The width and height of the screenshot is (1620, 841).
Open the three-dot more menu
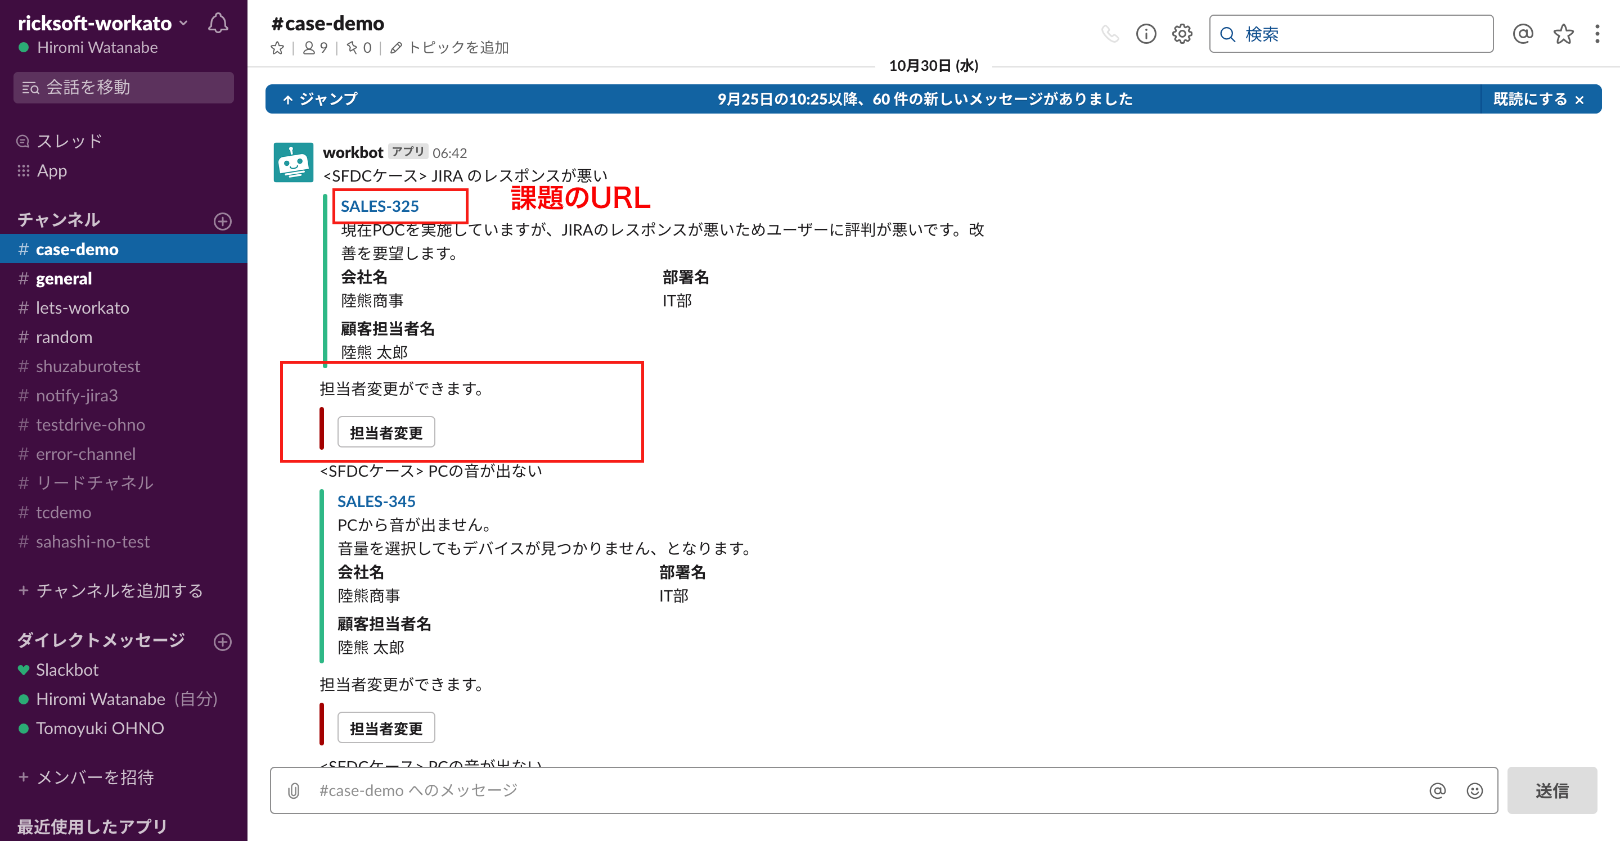(x=1597, y=33)
